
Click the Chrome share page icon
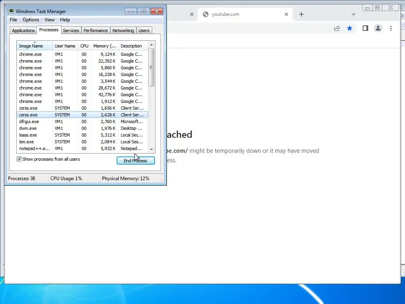[x=337, y=28]
